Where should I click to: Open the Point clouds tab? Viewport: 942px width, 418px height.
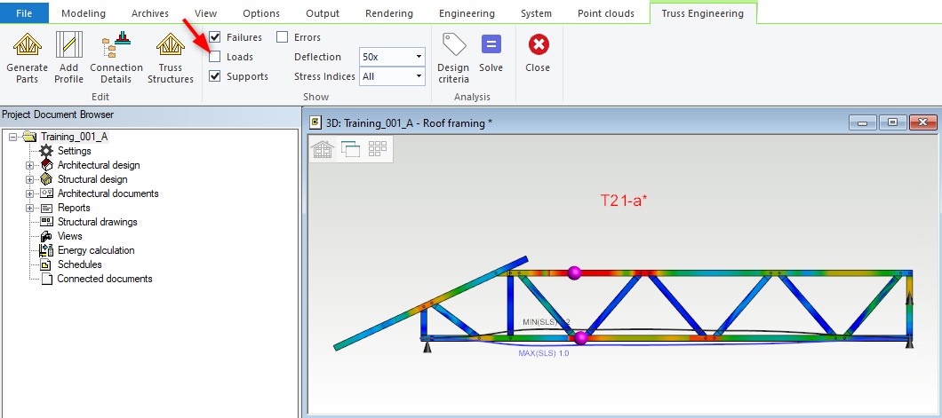coord(604,13)
